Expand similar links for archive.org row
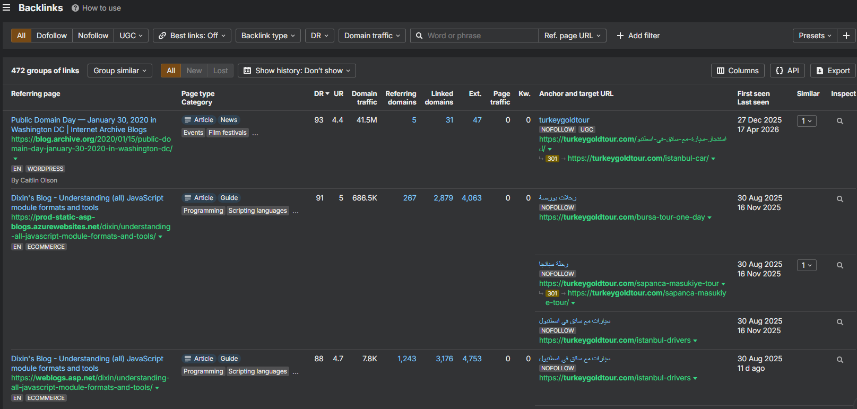The width and height of the screenshot is (857, 409). click(807, 121)
